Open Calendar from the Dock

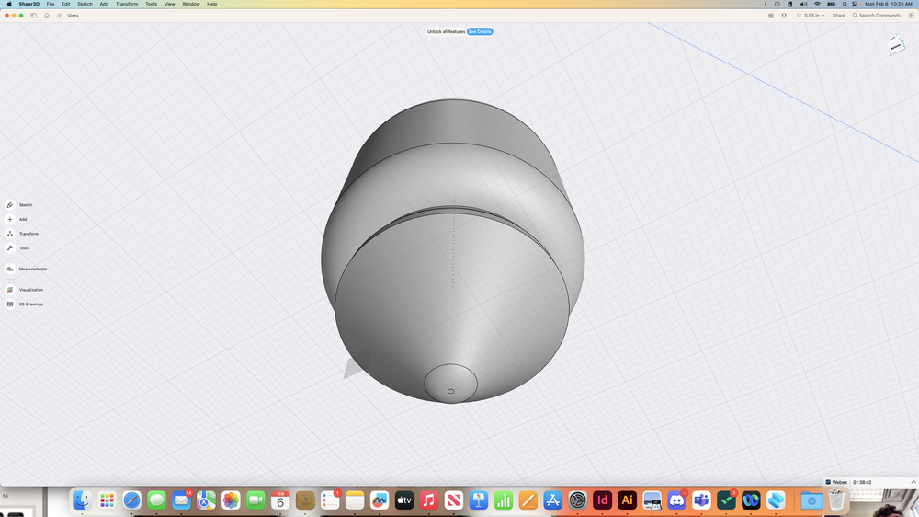coord(280,500)
